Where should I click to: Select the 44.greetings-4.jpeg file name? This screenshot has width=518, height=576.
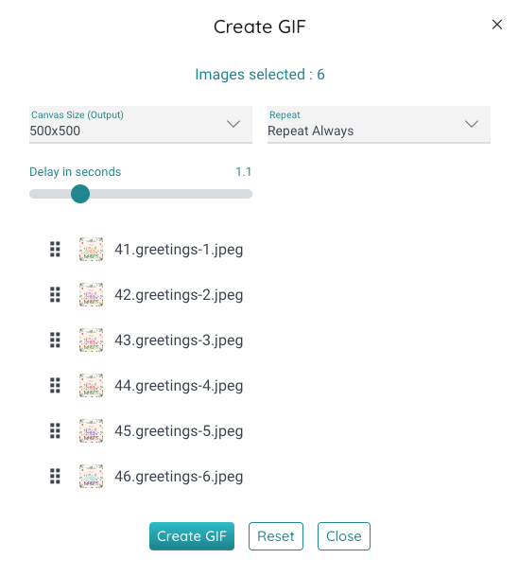(179, 386)
